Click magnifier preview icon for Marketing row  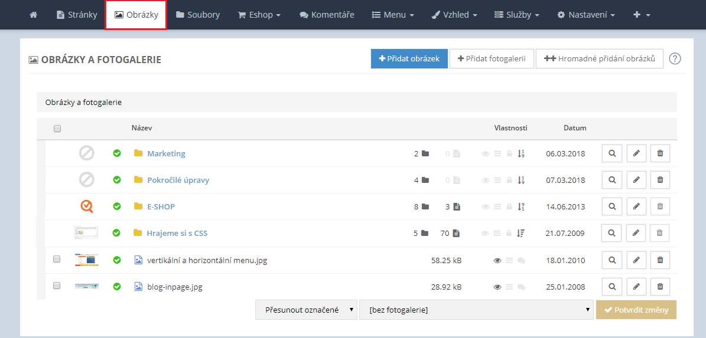click(x=612, y=153)
